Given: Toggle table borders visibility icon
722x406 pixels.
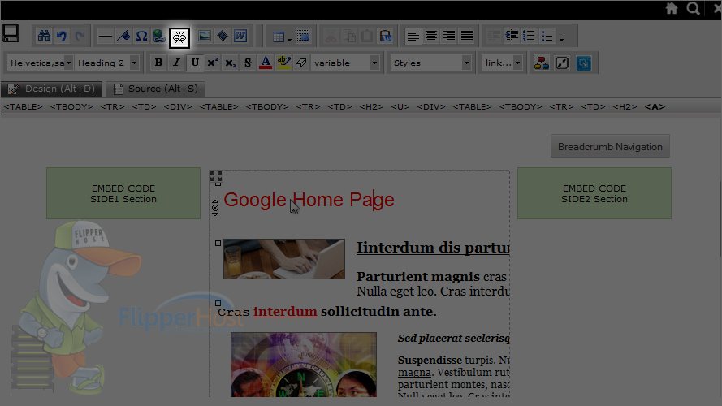Looking at the screenshot, I should point(304,36).
